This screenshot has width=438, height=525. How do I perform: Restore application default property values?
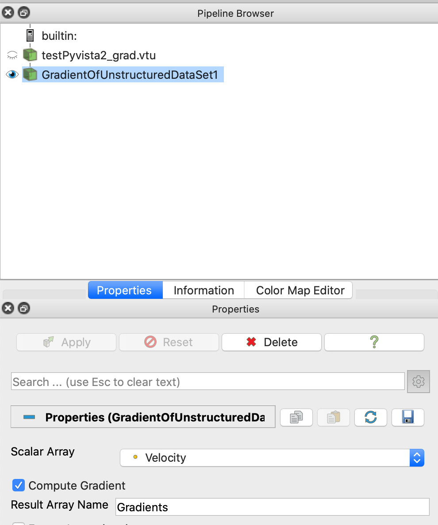click(x=370, y=417)
